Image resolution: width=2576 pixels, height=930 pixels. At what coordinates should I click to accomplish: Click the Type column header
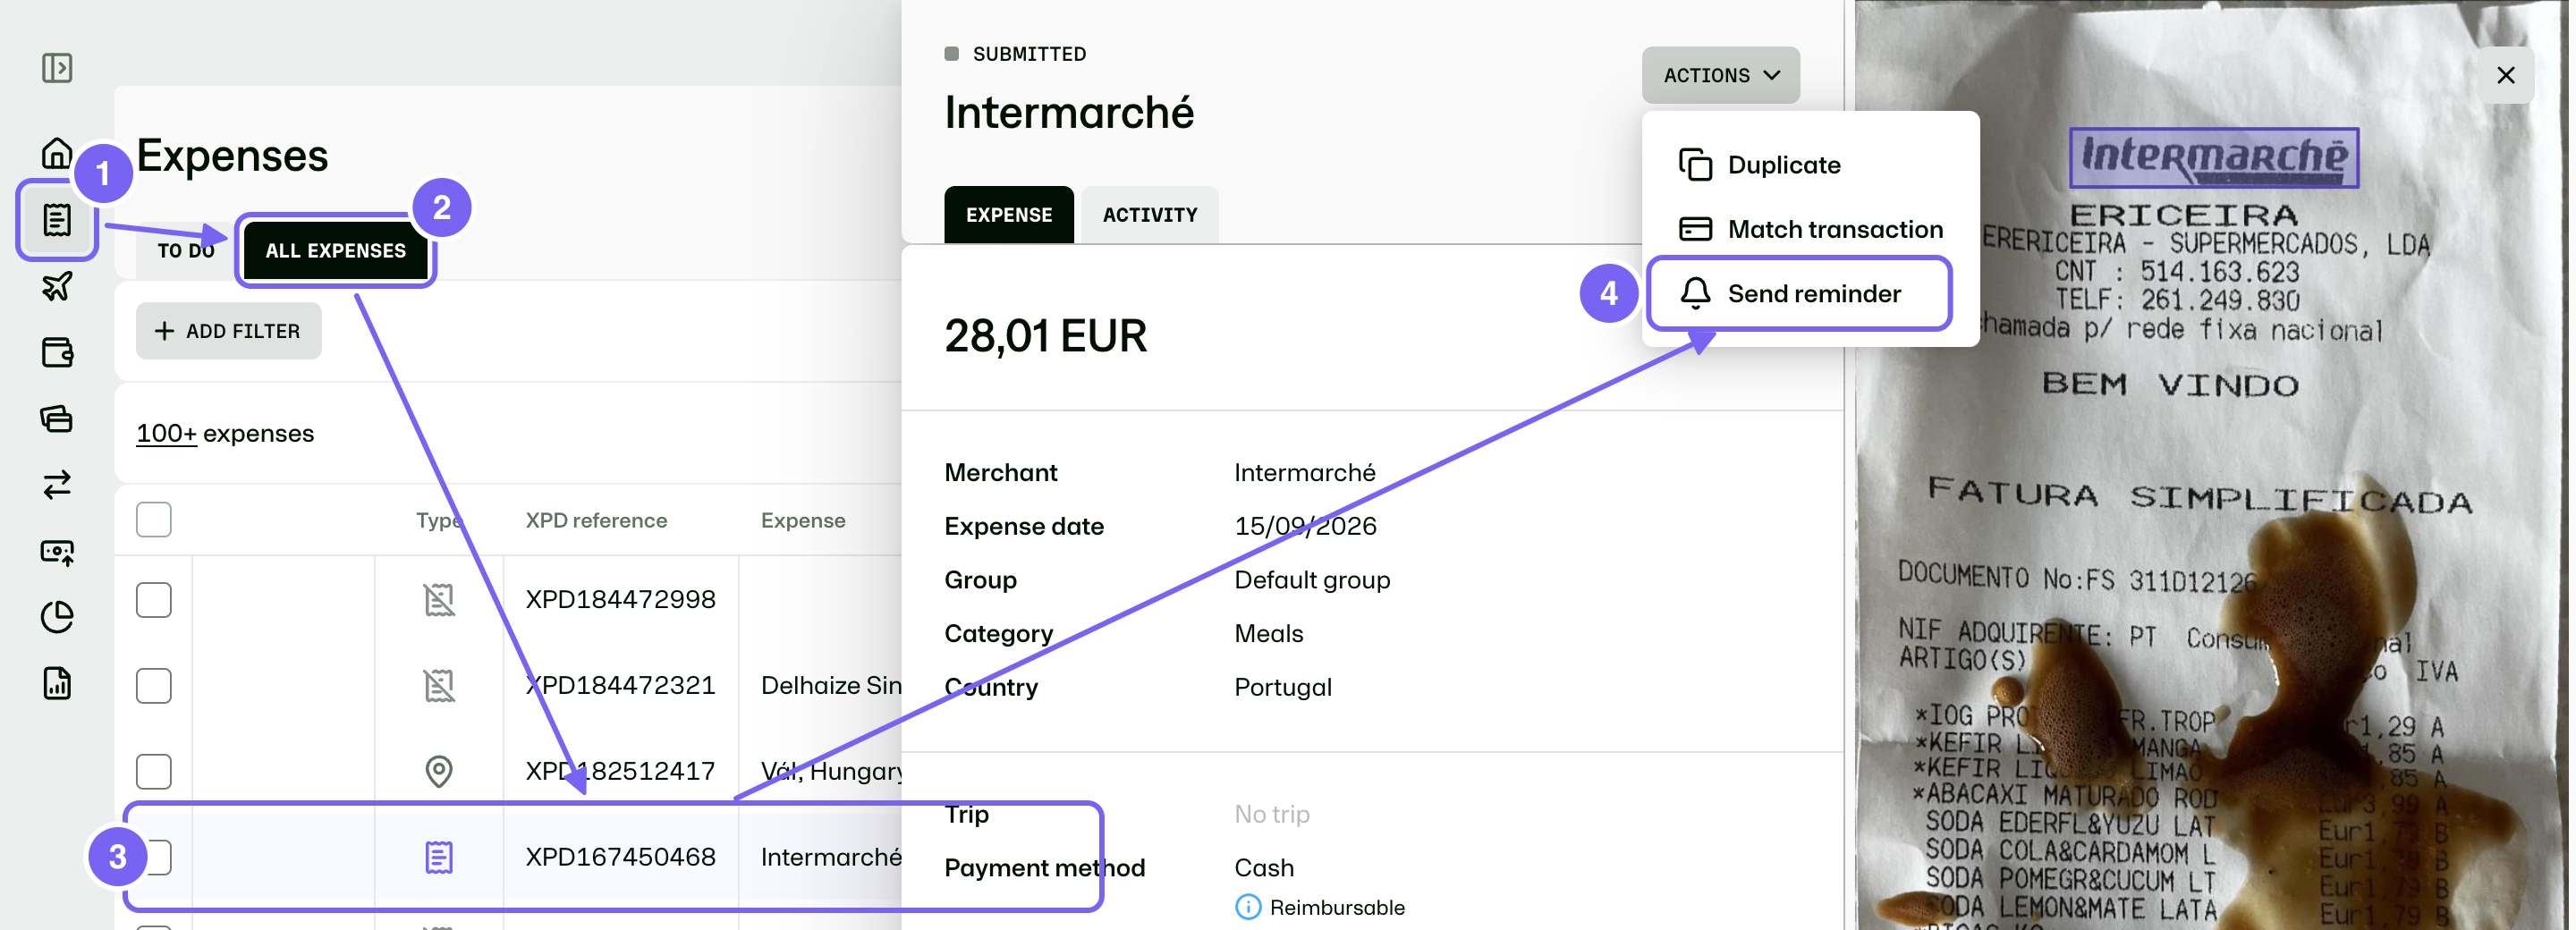point(438,520)
